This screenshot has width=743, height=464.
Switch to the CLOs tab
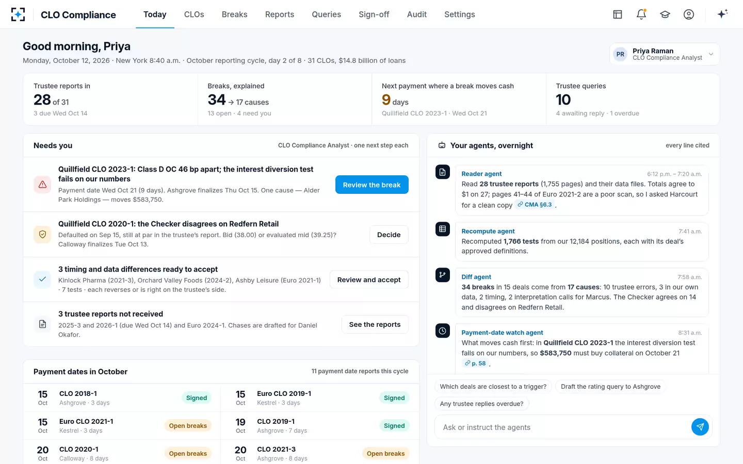point(194,14)
